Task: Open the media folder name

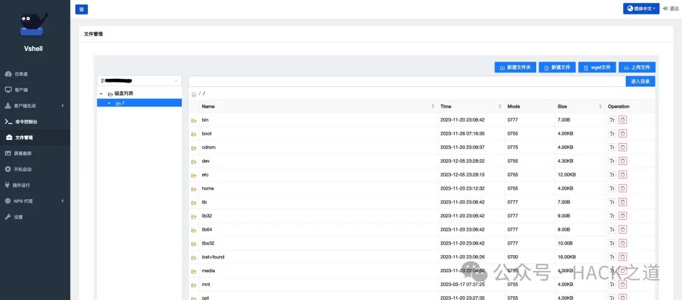Action: pos(208,271)
